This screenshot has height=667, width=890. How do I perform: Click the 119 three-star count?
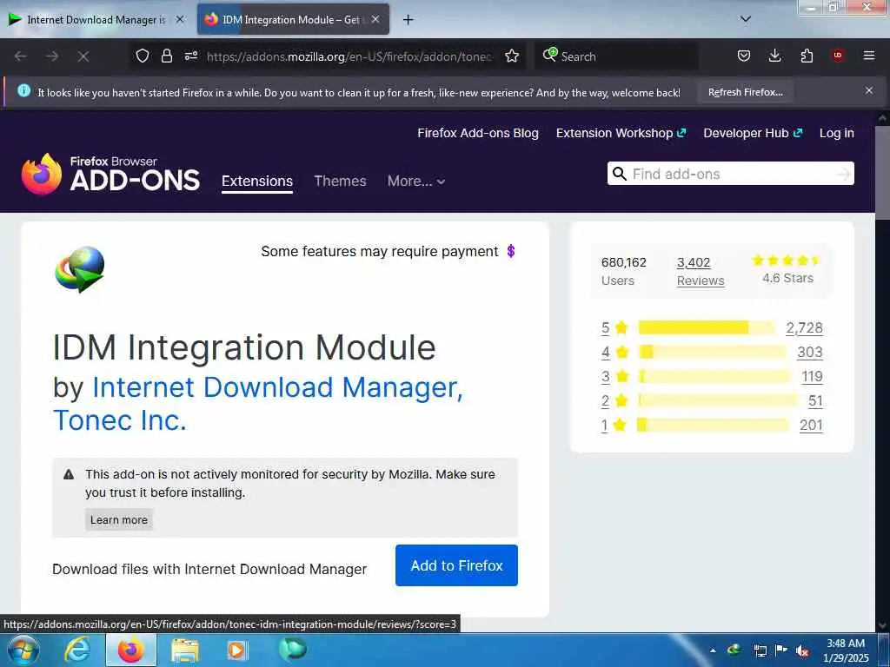tap(812, 376)
